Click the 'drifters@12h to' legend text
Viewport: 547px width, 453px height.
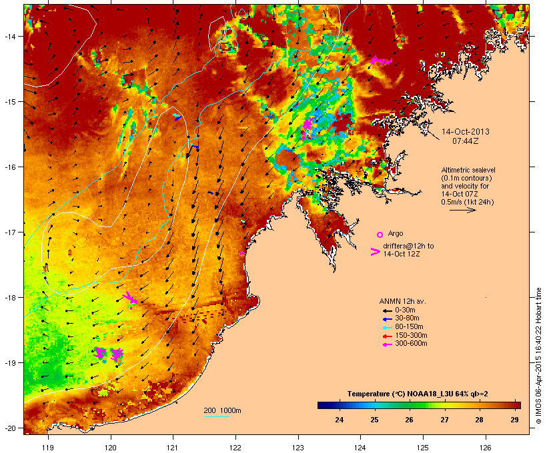408,246
